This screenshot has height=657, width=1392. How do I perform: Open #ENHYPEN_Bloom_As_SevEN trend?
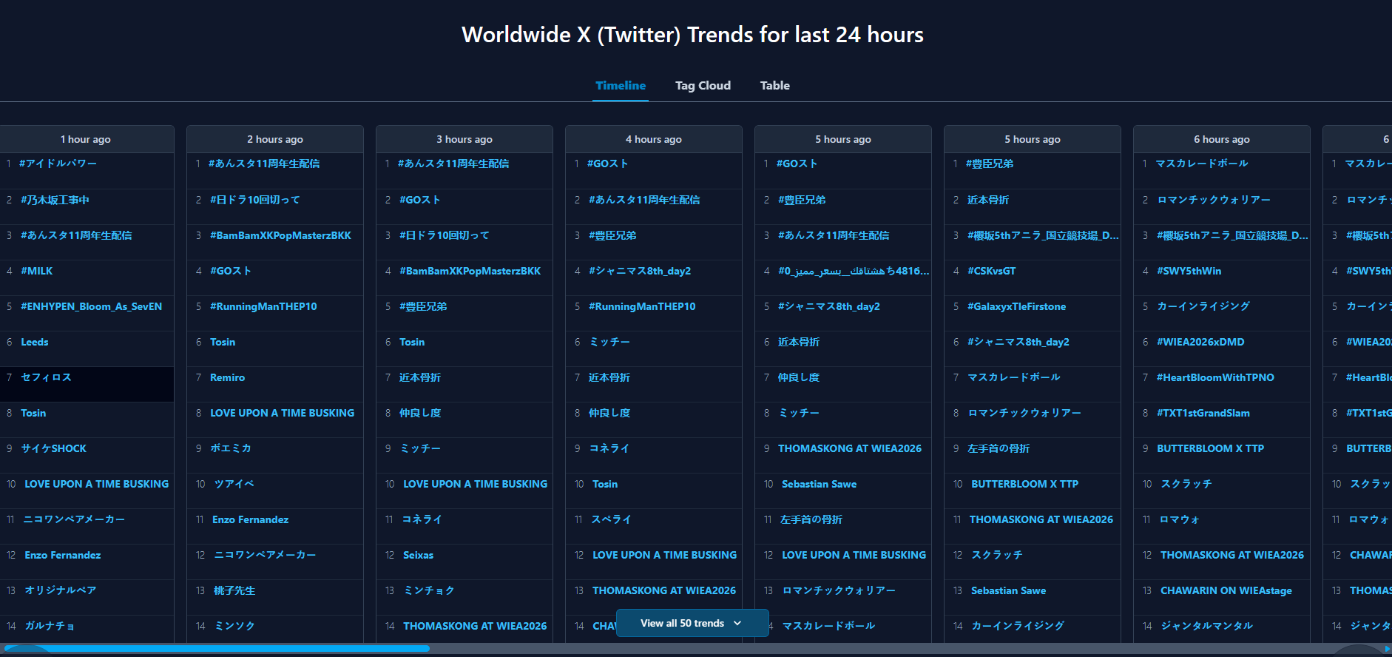point(92,306)
